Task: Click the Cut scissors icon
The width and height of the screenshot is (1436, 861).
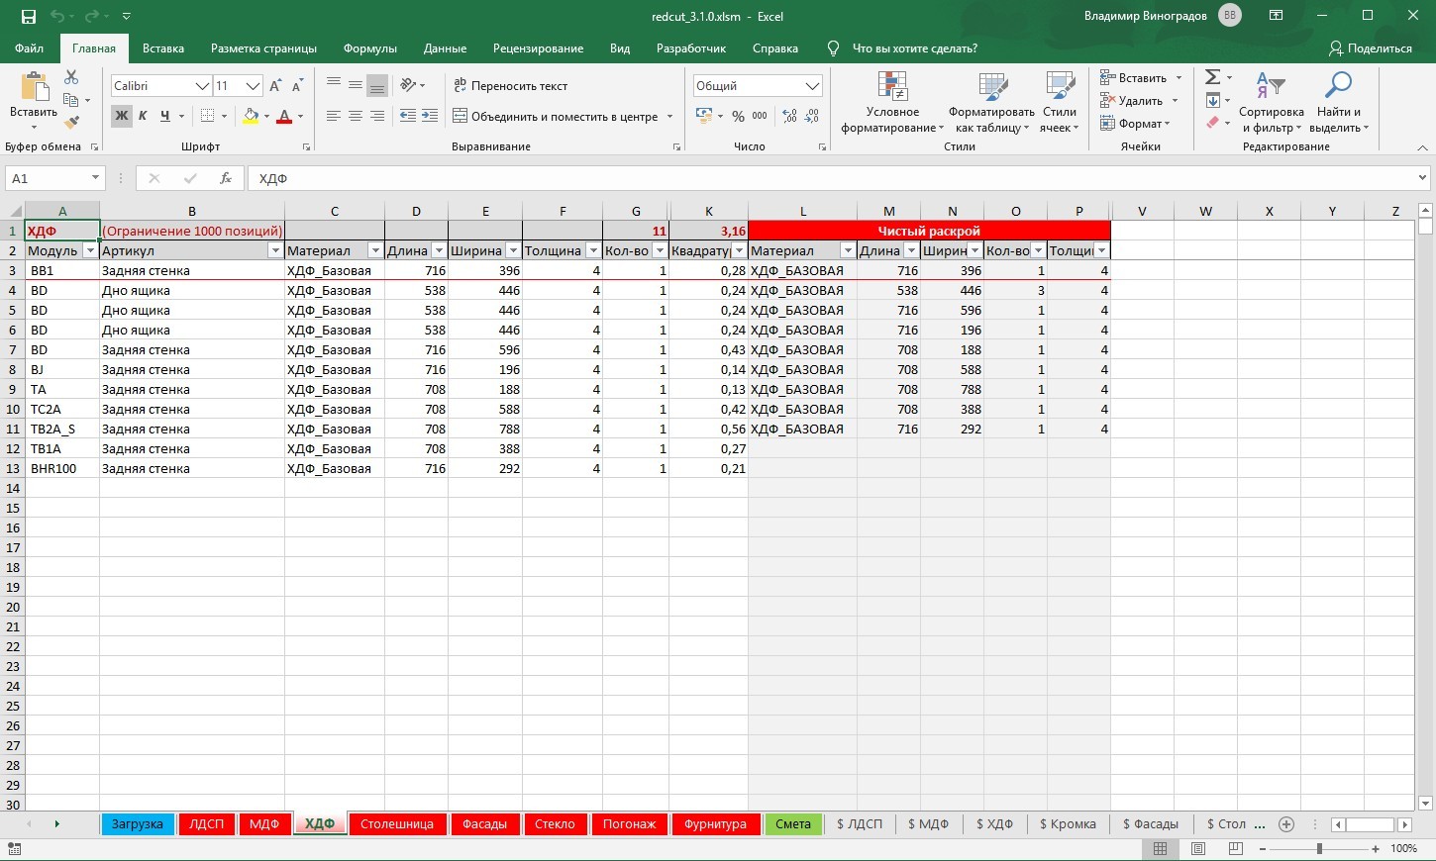Action: coord(71,77)
